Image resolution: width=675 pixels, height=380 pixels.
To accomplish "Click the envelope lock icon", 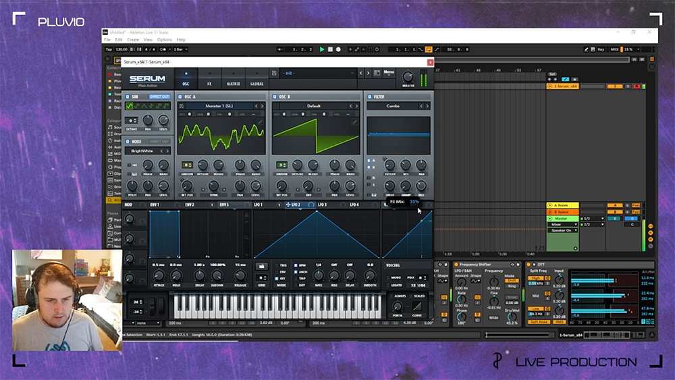I will click(x=246, y=215).
